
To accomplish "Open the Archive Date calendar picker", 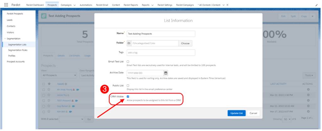I will (166, 73).
